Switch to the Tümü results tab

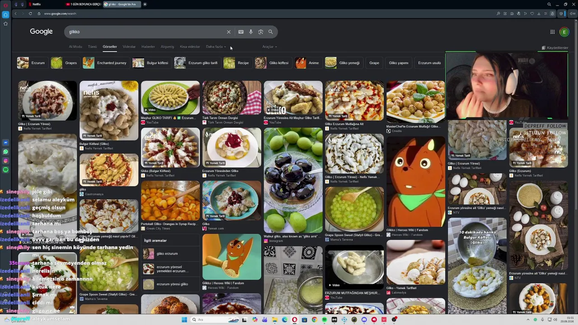click(92, 47)
